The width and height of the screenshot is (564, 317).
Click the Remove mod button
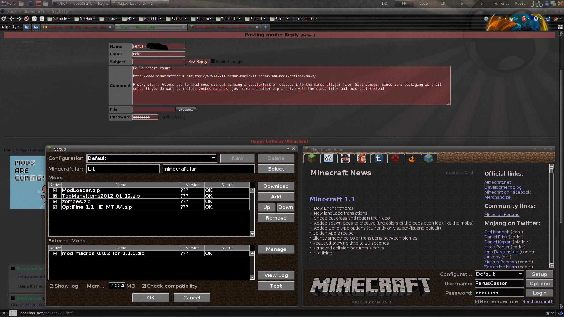point(276,218)
